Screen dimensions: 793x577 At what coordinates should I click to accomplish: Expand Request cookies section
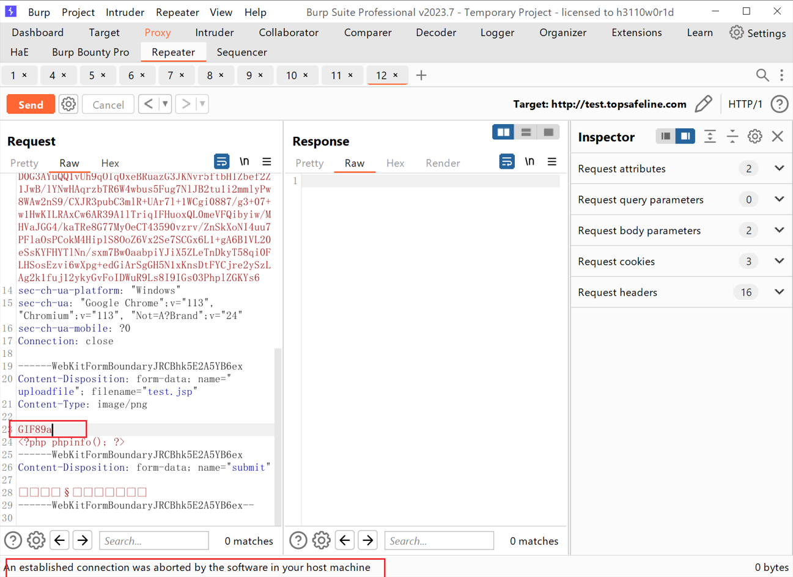pyautogui.click(x=779, y=262)
